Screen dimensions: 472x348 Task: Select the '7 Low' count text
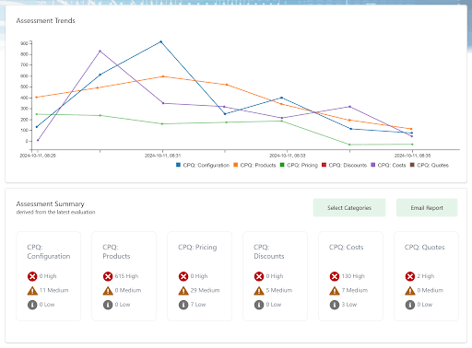tap(198, 305)
